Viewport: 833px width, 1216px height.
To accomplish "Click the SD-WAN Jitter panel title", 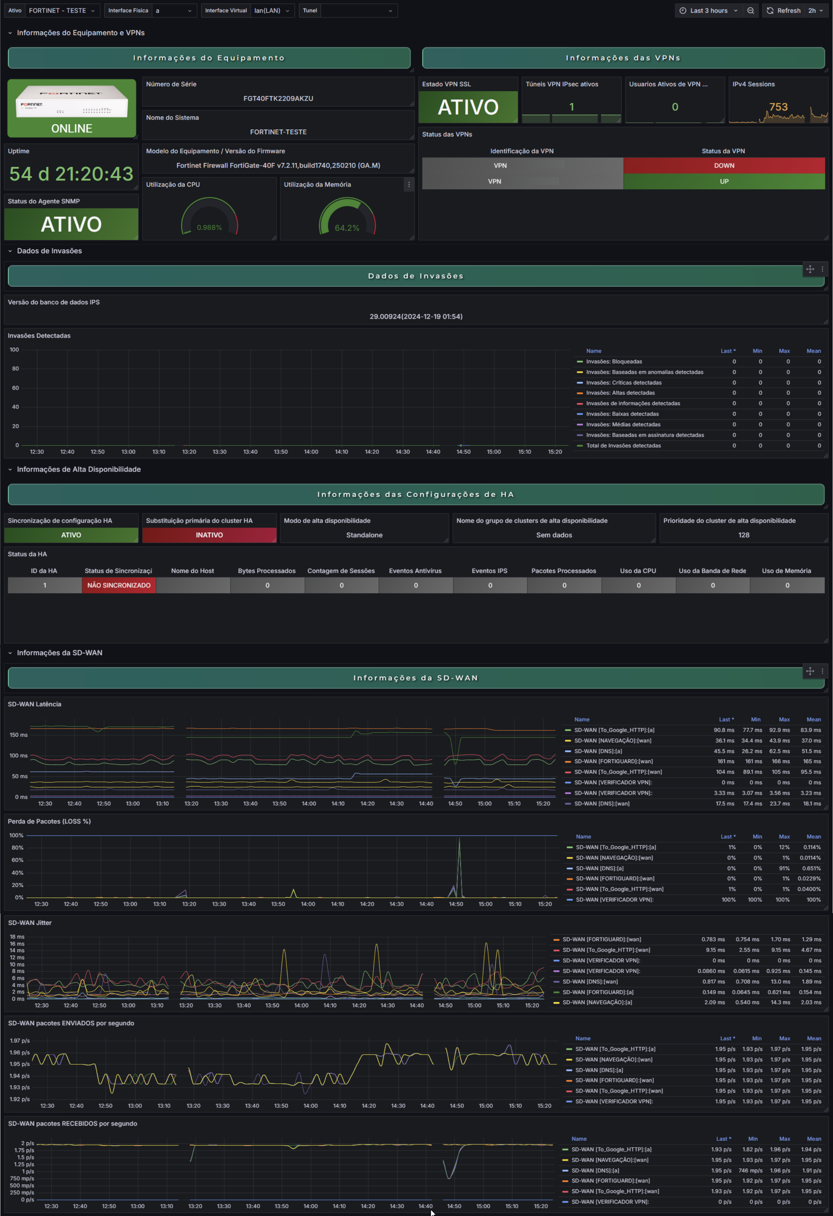I will click(x=30, y=923).
